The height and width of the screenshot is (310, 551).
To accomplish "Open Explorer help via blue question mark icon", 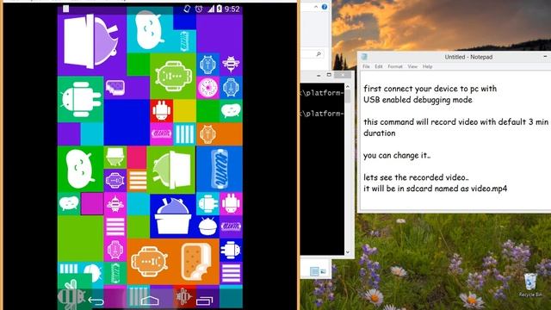I will [325, 7].
